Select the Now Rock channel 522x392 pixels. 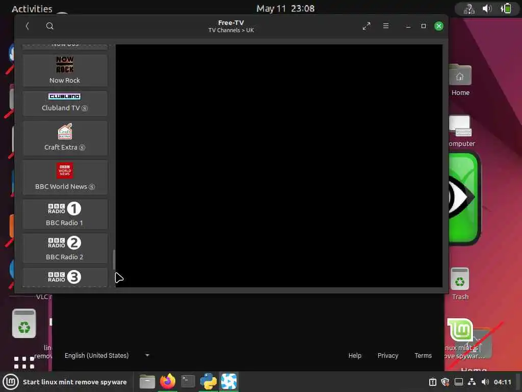pos(65,70)
